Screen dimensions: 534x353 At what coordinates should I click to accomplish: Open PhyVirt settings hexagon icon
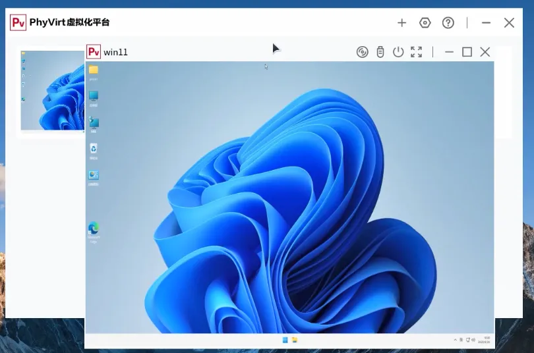click(x=425, y=23)
